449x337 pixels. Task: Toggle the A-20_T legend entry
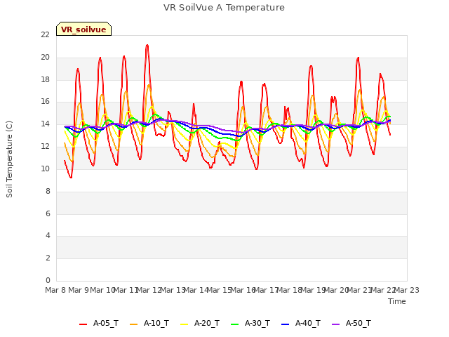(x=200, y=323)
